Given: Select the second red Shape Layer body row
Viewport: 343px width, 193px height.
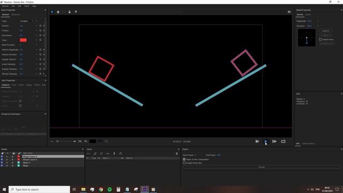Looking at the screenshot, I should pyautogui.click(x=53, y=160).
